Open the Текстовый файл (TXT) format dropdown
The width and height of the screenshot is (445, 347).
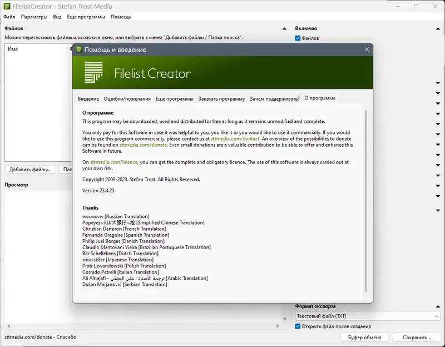pos(367,316)
